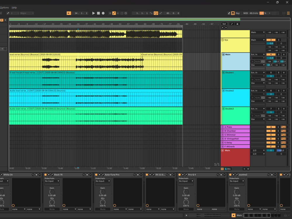Toggle Main track activator 4

tap(271, 55)
